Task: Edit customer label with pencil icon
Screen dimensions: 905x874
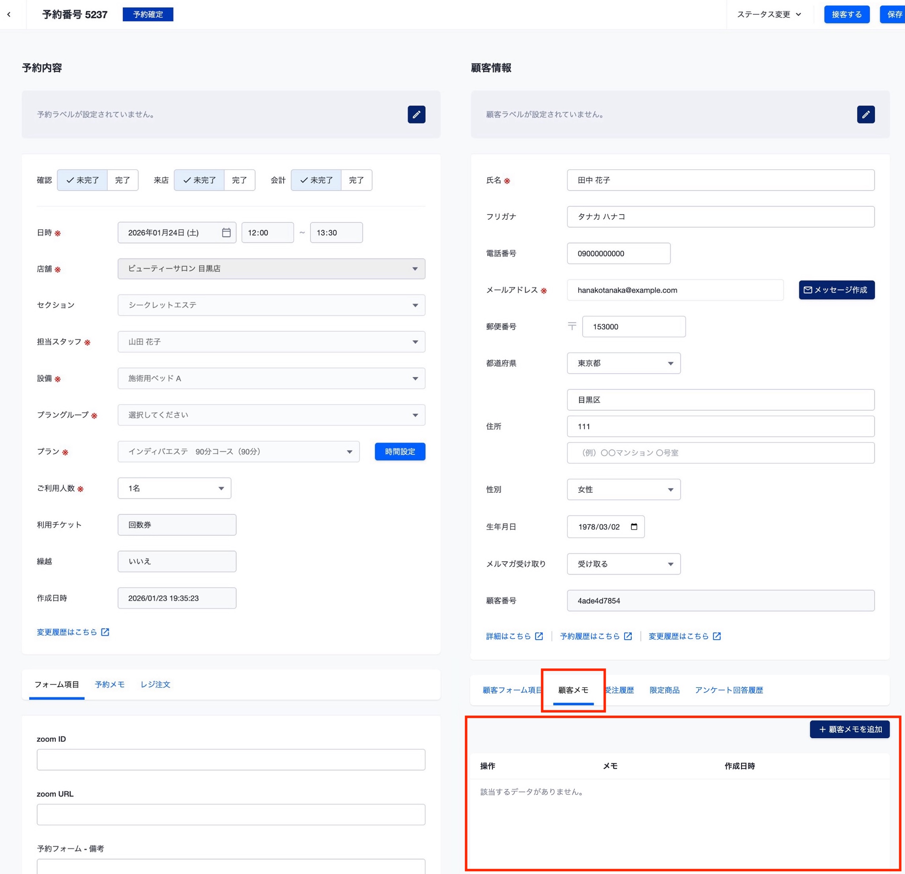Action: [865, 114]
